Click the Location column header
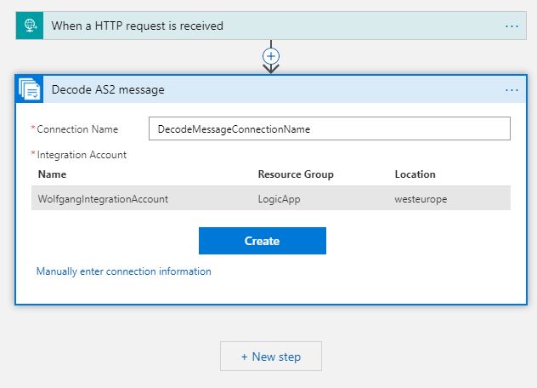The width and height of the screenshot is (537, 388). (415, 174)
